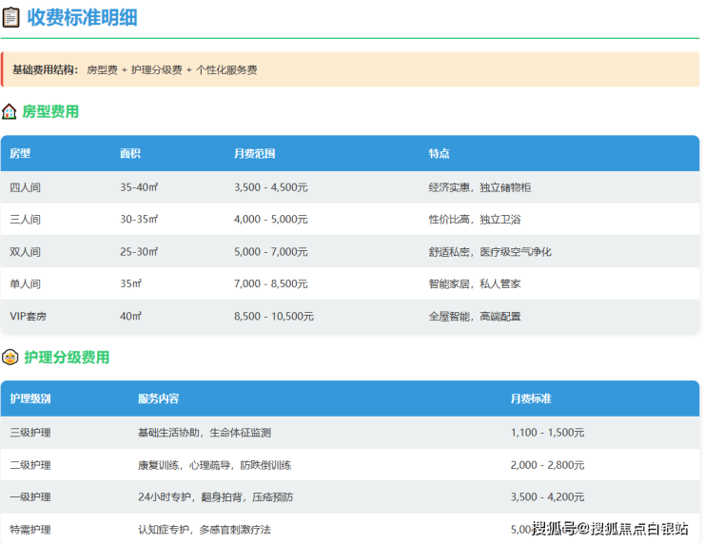Click the 特点 column header
The image size is (704, 544).
pos(439,153)
